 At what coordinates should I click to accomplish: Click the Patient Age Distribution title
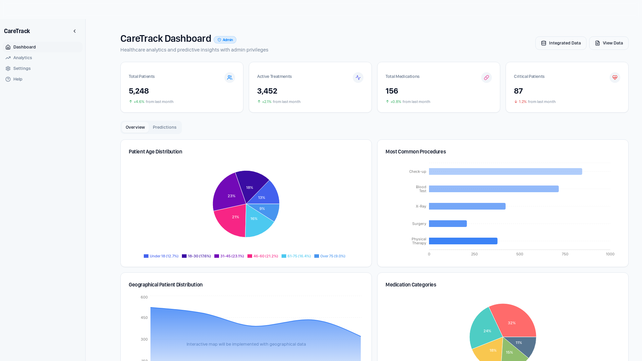tap(155, 152)
